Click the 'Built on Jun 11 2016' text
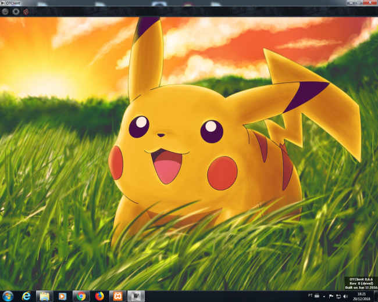This screenshot has height=302, width=378. click(361, 287)
